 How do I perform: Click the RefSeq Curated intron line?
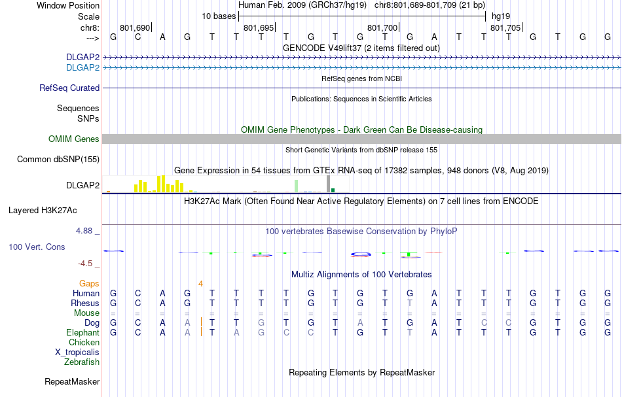pos(361,88)
